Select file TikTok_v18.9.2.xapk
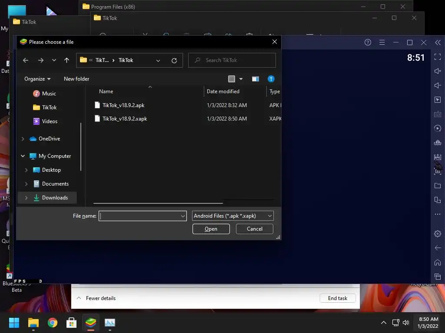The width and height of the screenshot is (445, 333). click(x=125, y=119)
